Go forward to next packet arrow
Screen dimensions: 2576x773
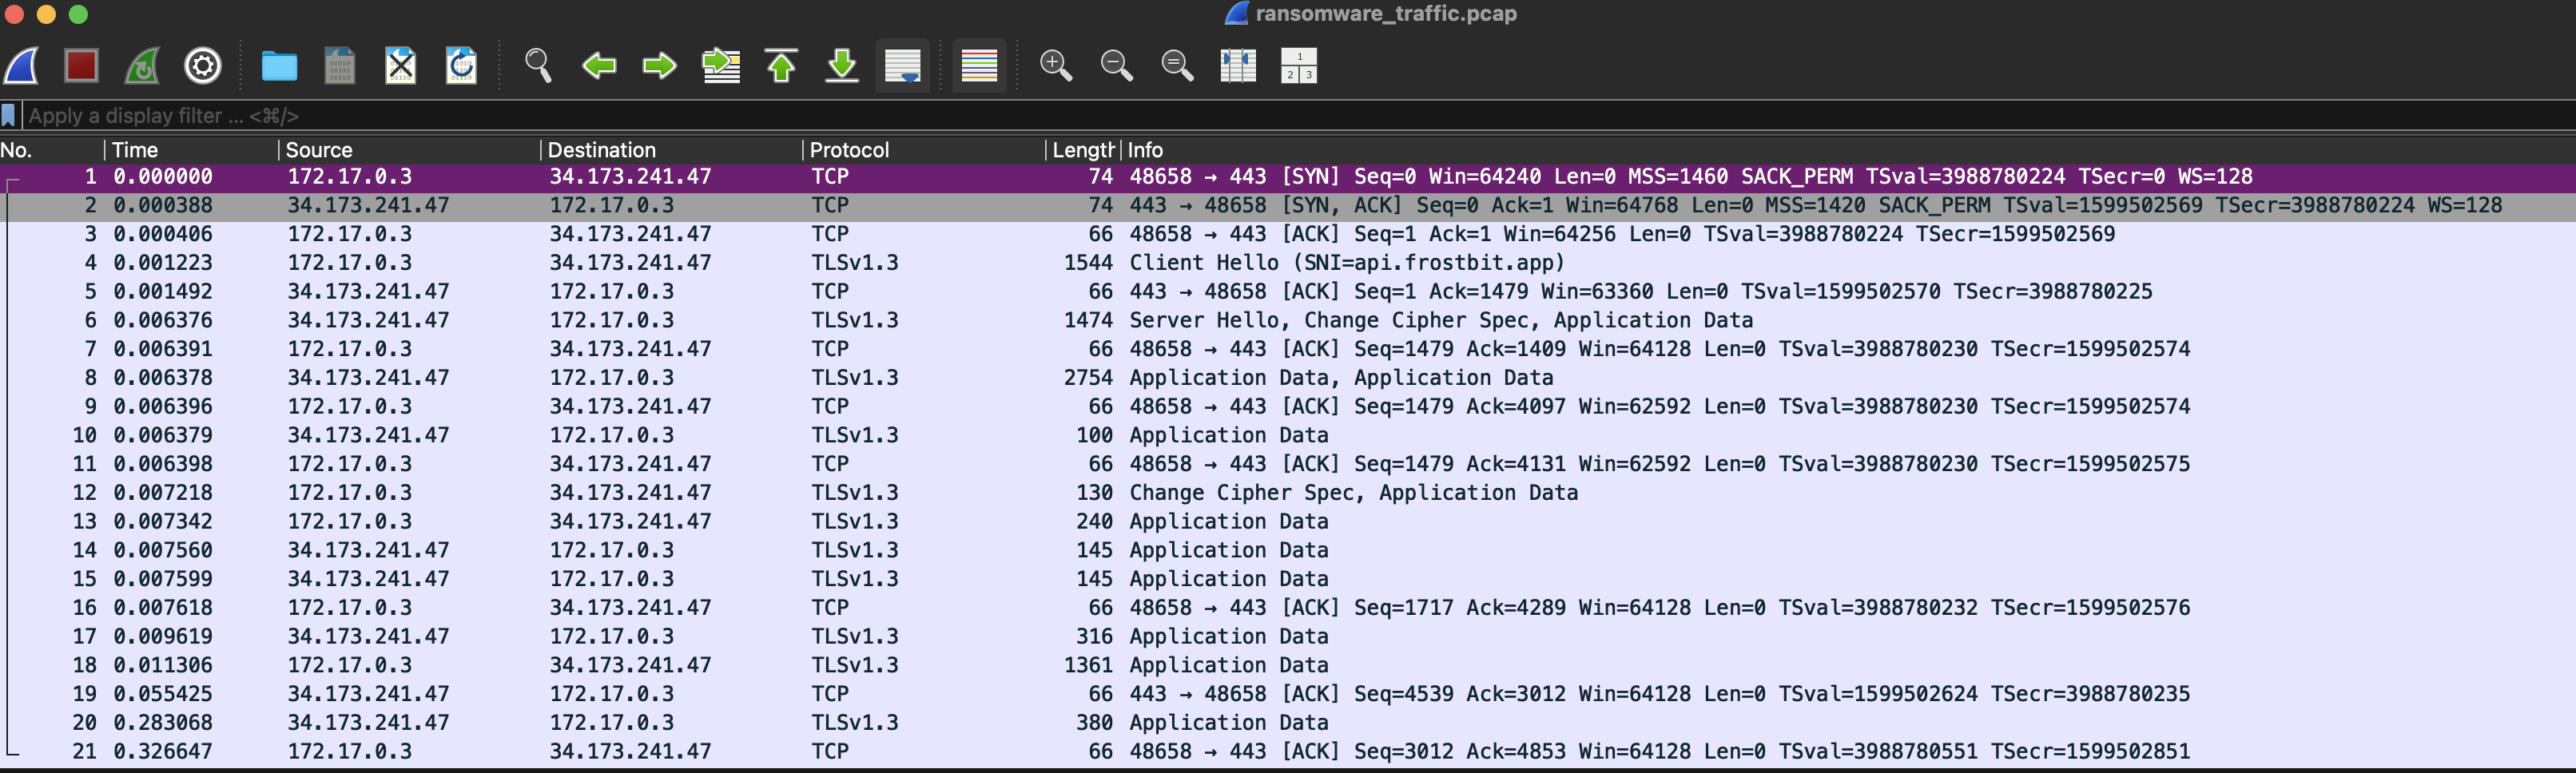(659, 66)
